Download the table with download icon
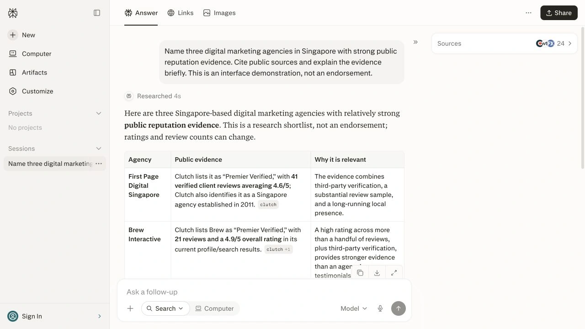The width and height of the screenshot is (585, 329). coord(377,273)
